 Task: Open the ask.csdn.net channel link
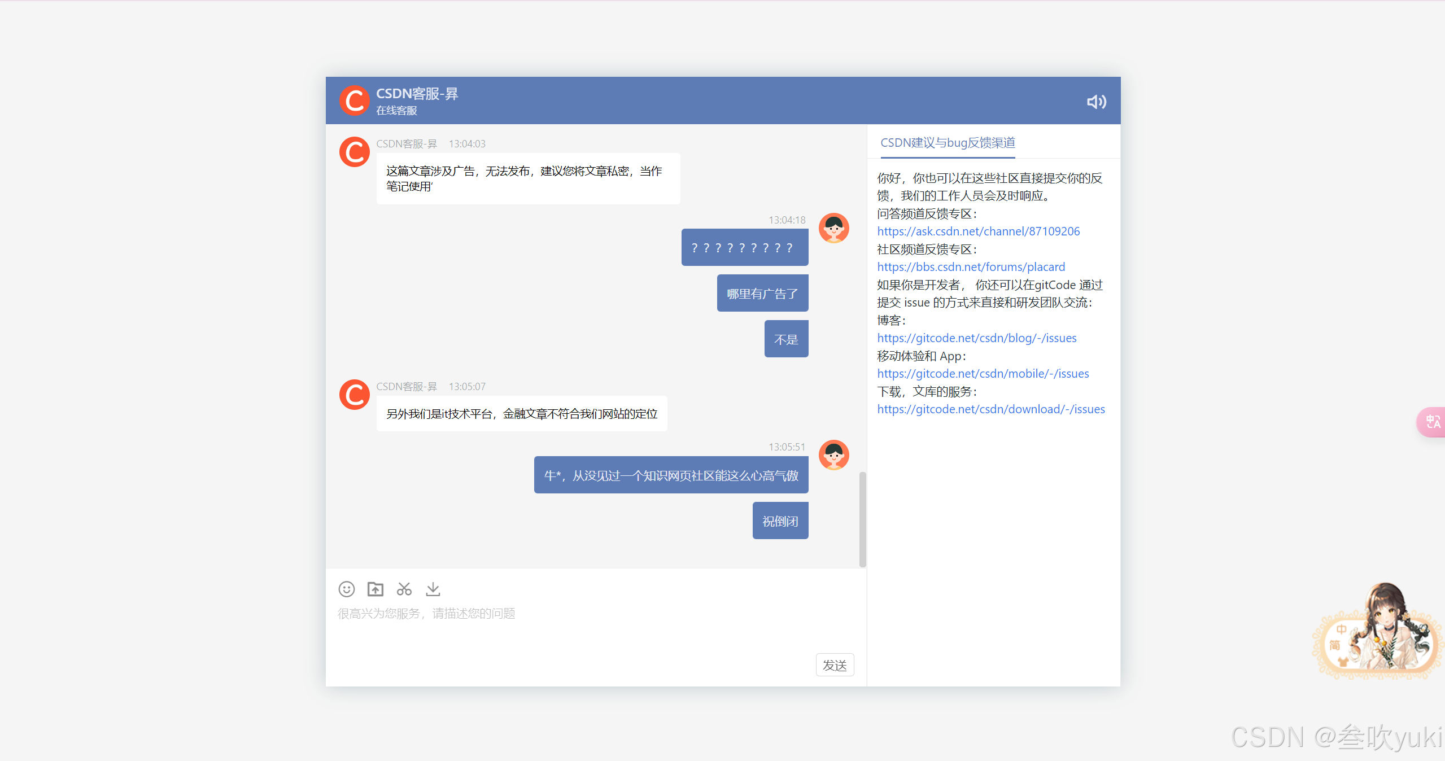pyautogui.click(x=978, y=231)
